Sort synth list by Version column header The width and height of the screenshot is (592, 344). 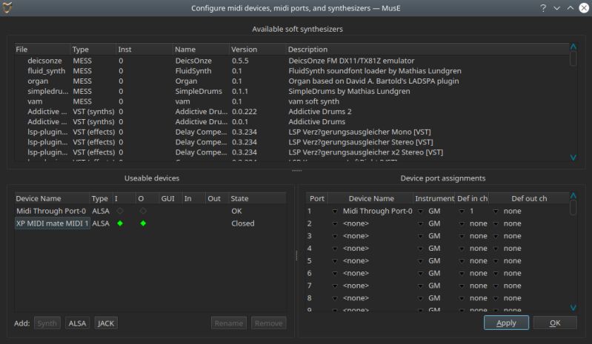click(x=258, y=50)
